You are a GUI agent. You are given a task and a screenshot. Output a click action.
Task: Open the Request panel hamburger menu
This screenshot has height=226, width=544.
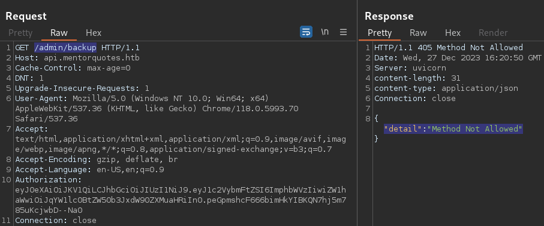[344, 32]
